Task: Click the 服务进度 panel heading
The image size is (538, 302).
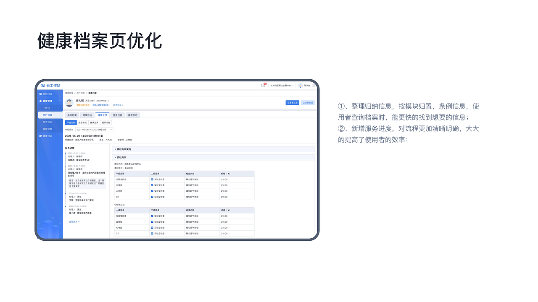Action: [70, 148]
